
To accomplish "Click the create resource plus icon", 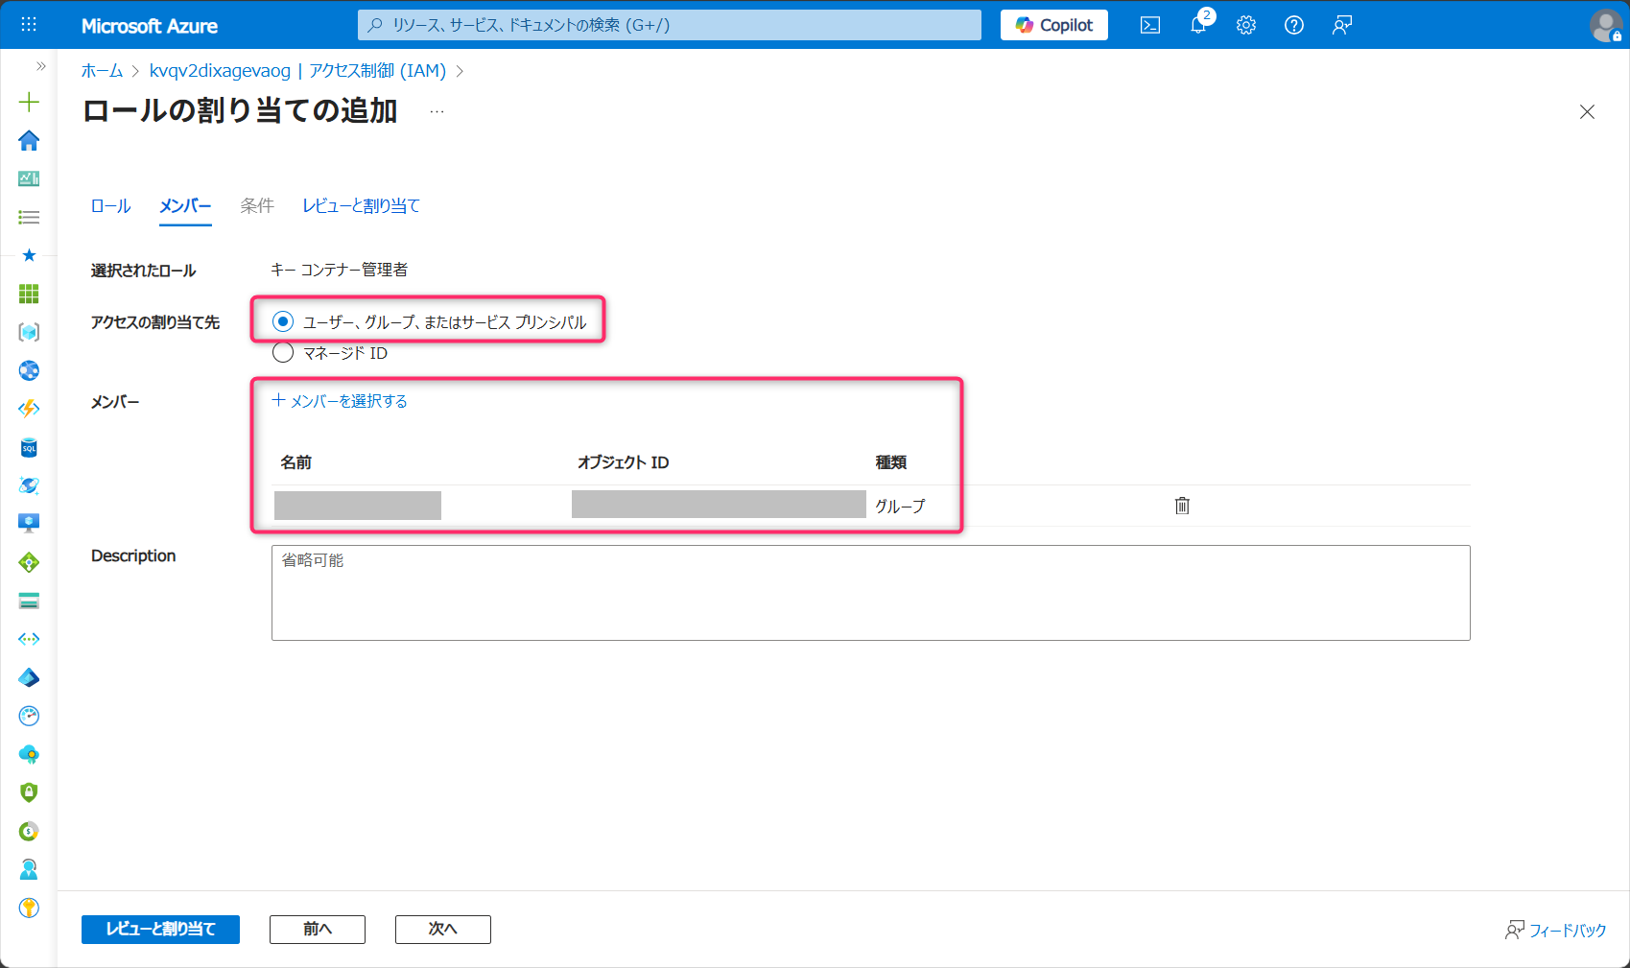I will [29, 102].
